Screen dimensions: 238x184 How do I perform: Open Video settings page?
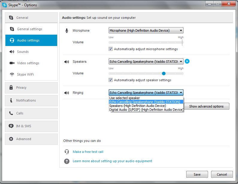[31, 63]
